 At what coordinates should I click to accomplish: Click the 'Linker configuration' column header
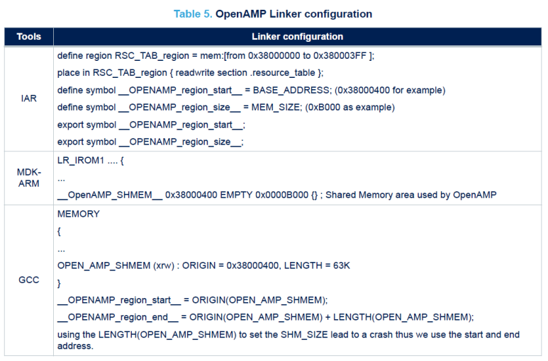[298, 37]
